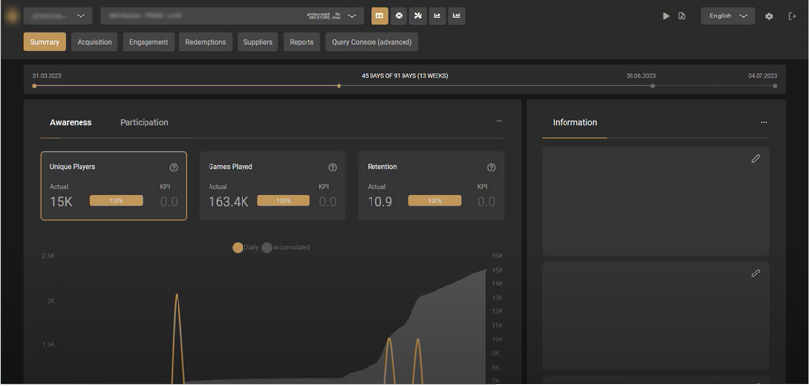Open the Summary tab
The height and width of the screenshot is (386, 809).
45,42
